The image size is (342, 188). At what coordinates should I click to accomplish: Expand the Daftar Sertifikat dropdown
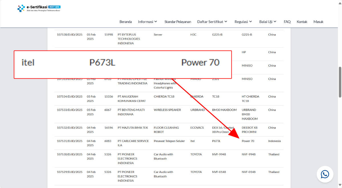tap(212, 22)
